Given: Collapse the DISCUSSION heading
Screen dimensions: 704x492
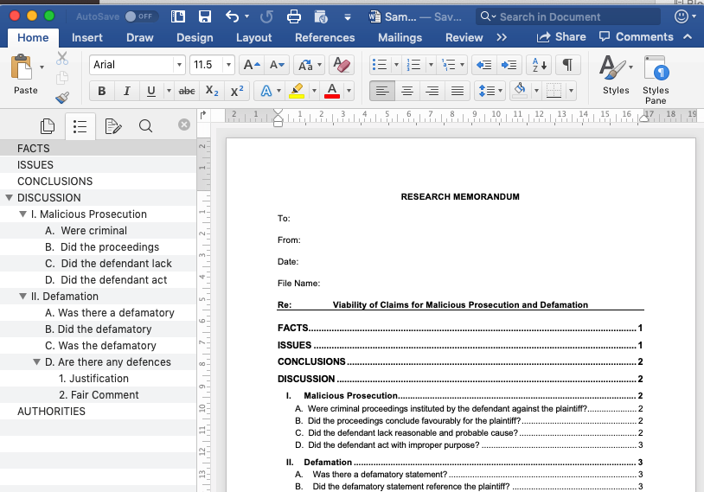Looking at the screenshot, I should click(x=9, y=197).
